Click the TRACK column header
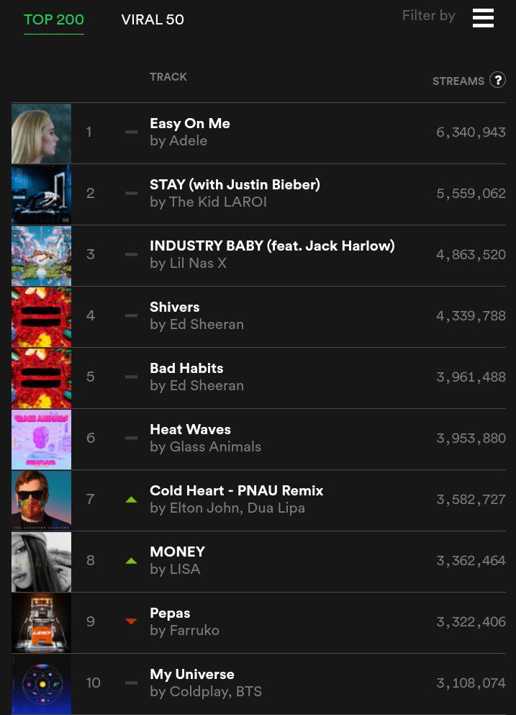 [x=168, y=76]
